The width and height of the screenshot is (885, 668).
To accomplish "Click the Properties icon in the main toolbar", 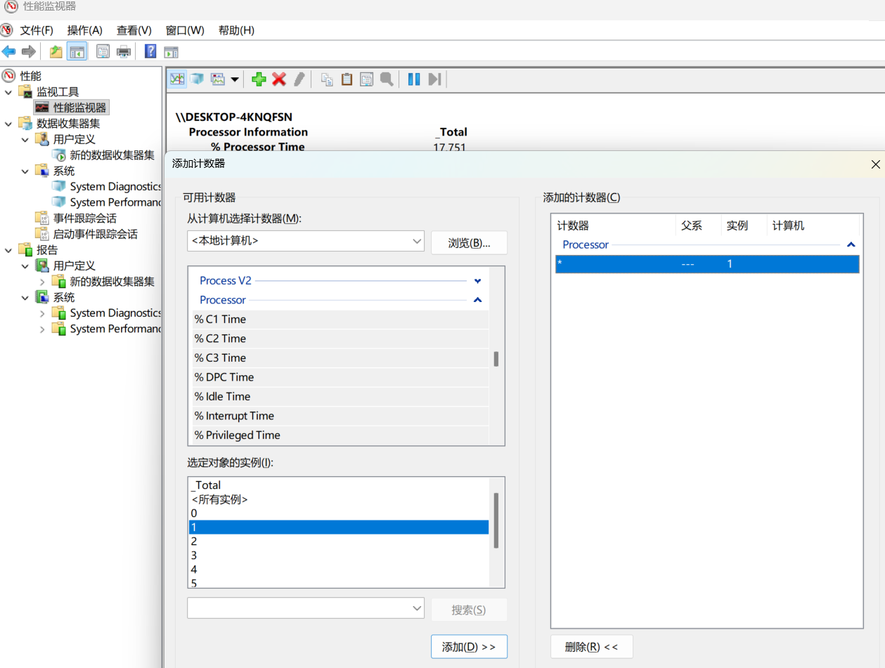I will [103, 51].
